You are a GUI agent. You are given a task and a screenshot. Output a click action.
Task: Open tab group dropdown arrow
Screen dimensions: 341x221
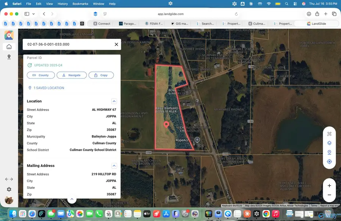(x=33, y=14)
